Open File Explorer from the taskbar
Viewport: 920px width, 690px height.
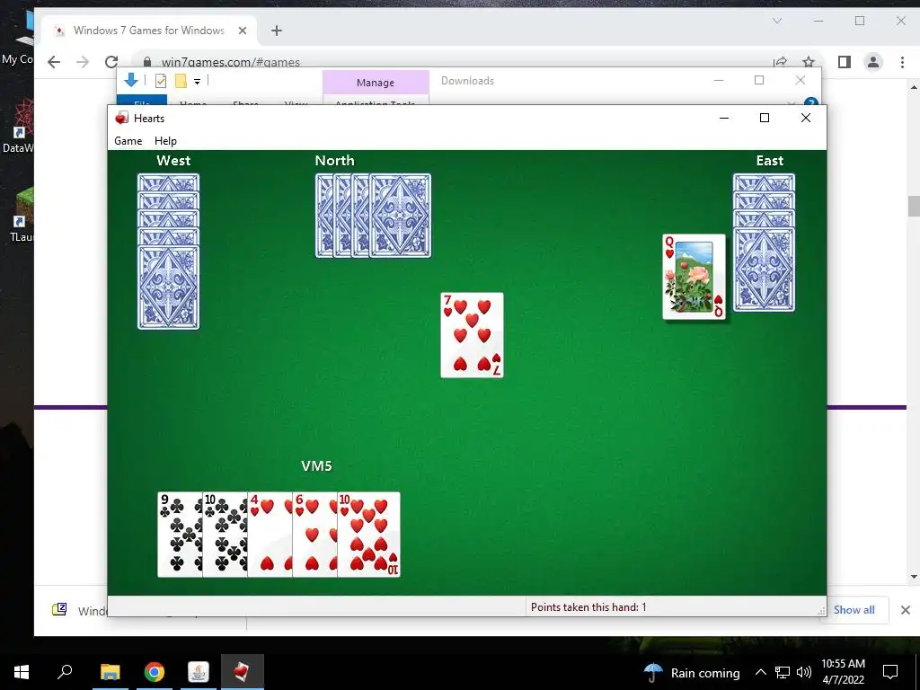coord(110,672)
